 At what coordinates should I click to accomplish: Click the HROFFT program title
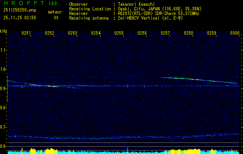tap(23, 3)
